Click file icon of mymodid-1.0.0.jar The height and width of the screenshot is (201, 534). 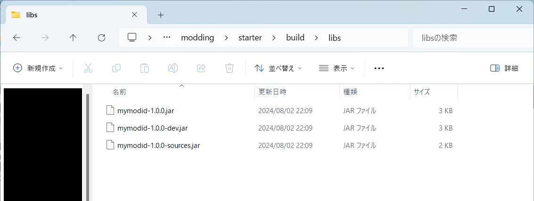[110, 110]
